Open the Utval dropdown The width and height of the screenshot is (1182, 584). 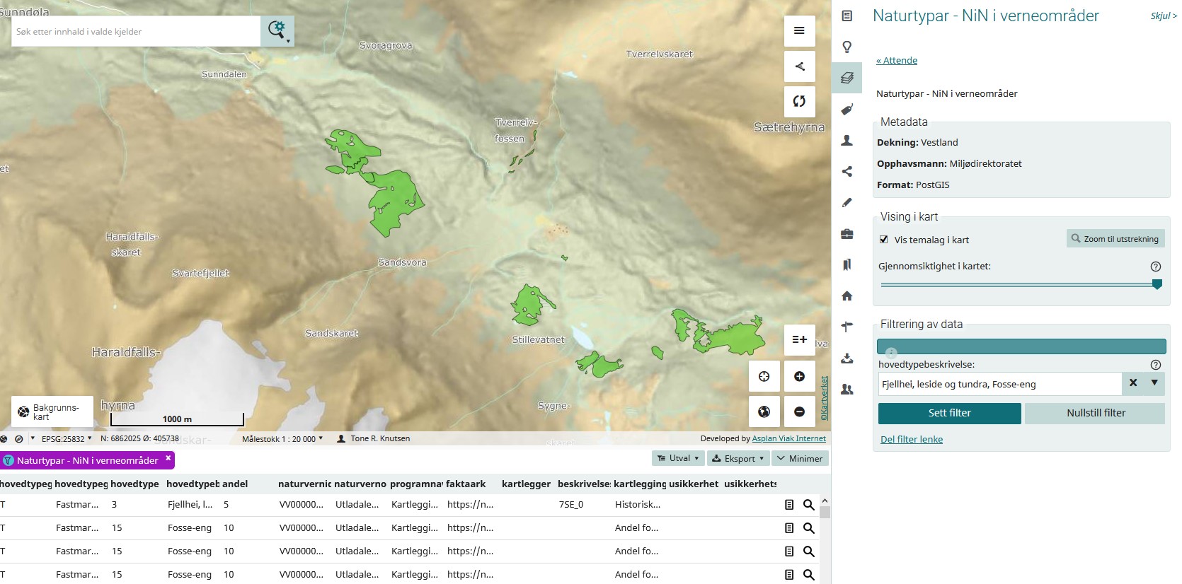[x=678, y=458]
